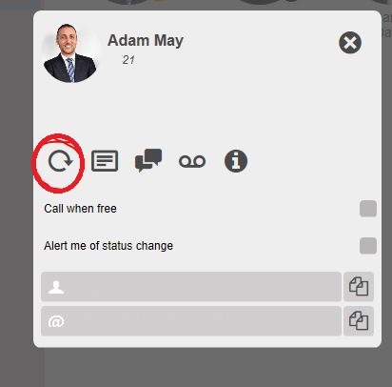The height and width of the screenshot is (387, 392).
Task: Click the Adam May name heading
Action: 146,41
